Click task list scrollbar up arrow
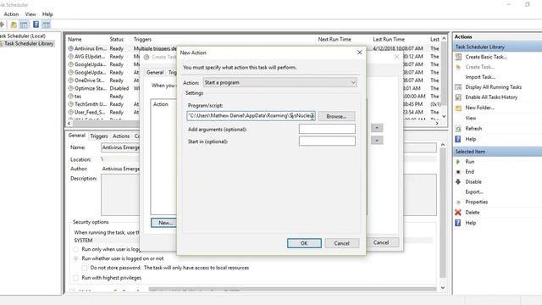The width and height of the screenshot is (542, 305). point(444,39)
